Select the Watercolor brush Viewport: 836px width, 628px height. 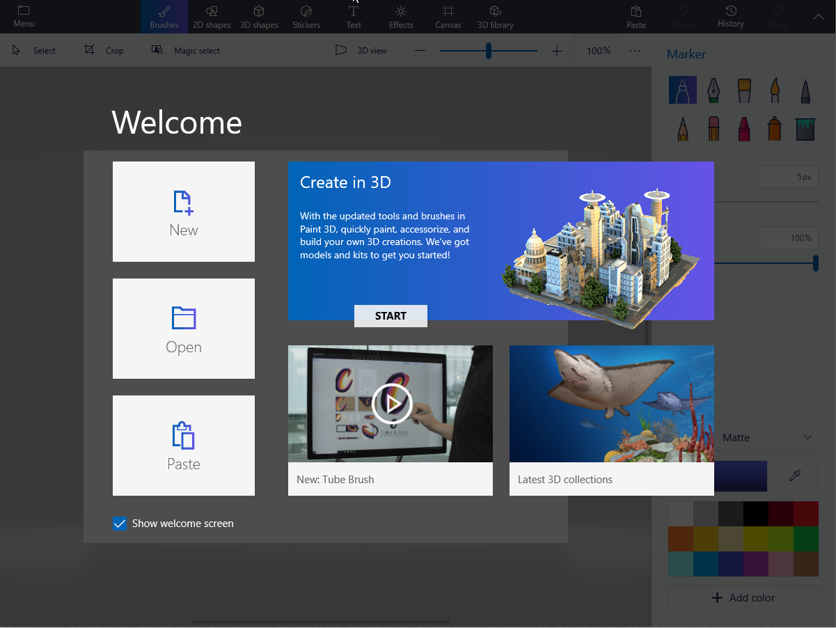[775, 90]
